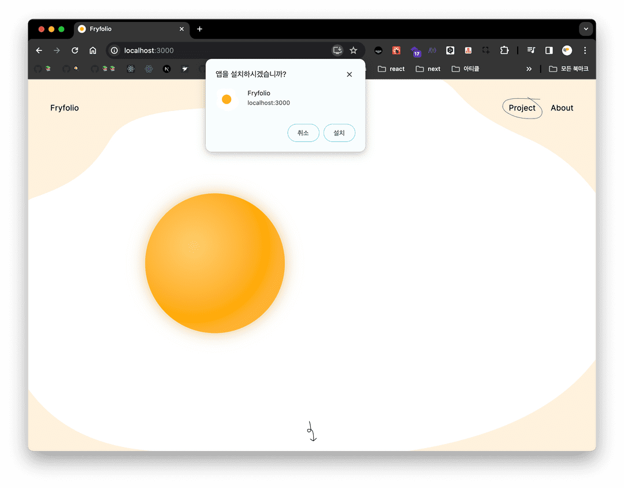Click the 설치 button to install the app
Viewport: 624px width, 488px height.
tap(339, 132)
